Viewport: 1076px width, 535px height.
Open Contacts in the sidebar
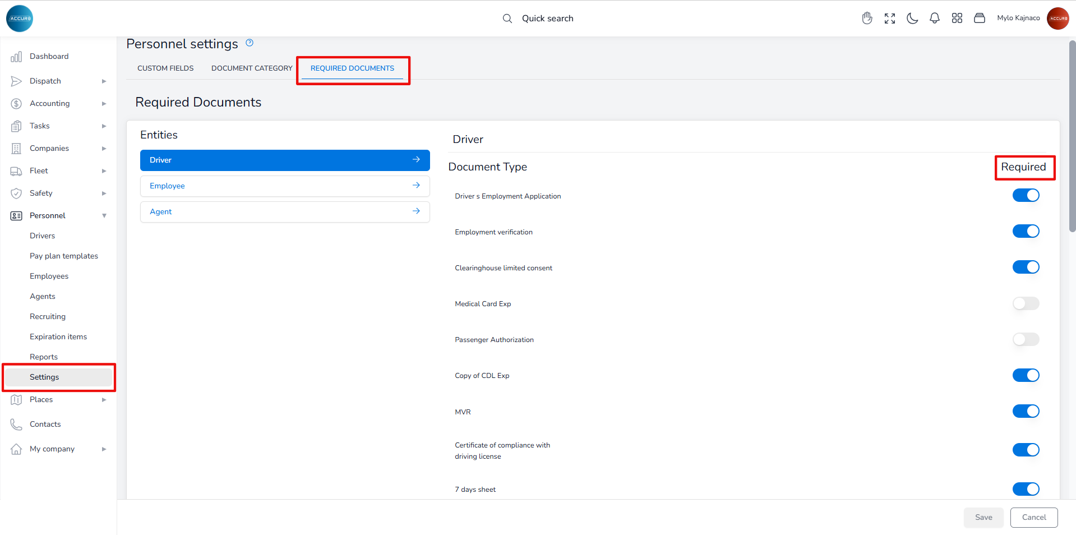[x=45, y=425]
